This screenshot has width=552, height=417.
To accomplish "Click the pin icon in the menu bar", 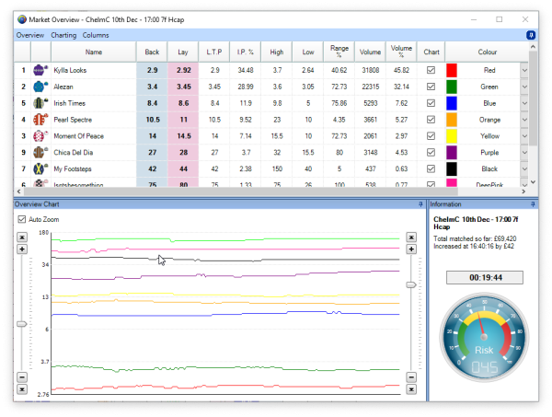I will (531, 35).
